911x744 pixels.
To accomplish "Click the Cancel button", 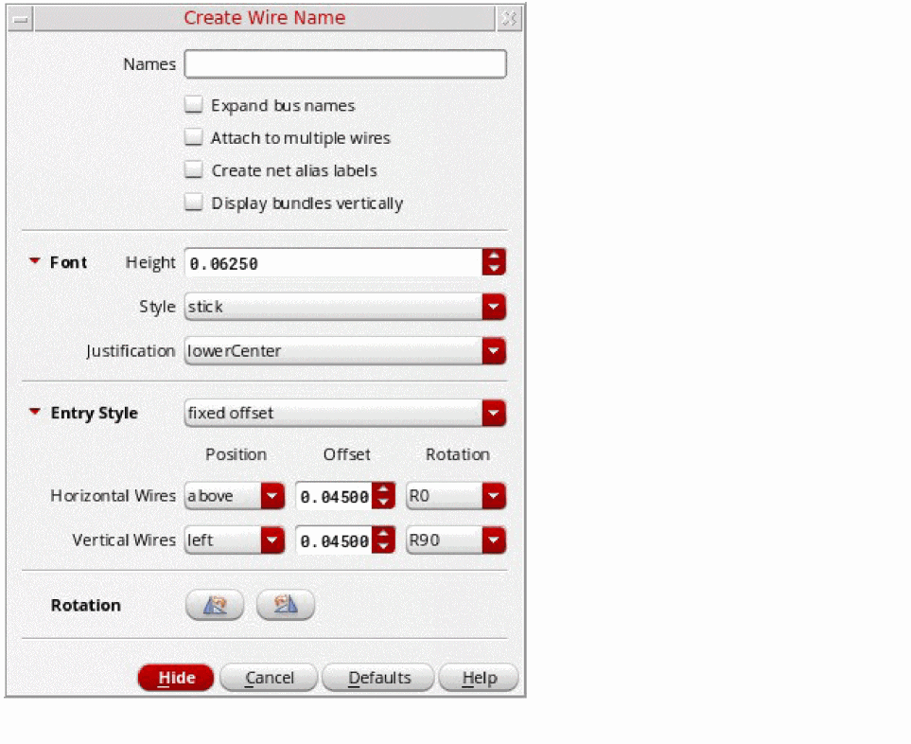I will point(269,678).
